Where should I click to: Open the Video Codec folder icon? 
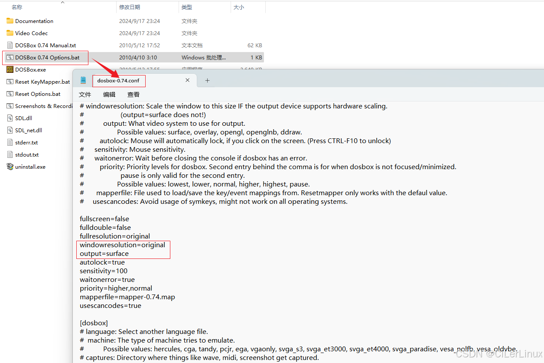[x=10, y=33]
